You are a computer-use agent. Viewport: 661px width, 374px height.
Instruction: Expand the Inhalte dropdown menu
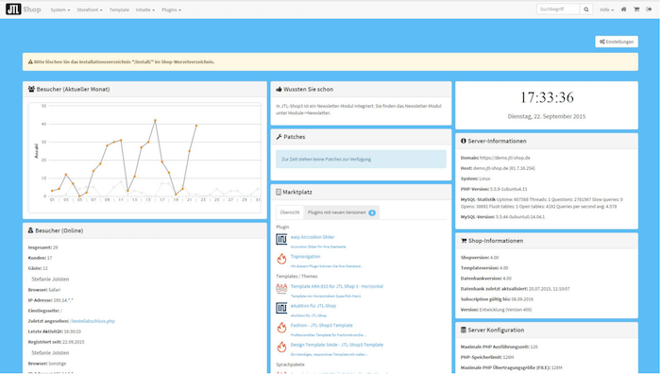(145, 9)
